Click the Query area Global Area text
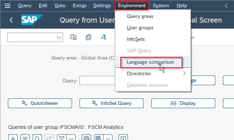234x140 pixels. [97, 58]
